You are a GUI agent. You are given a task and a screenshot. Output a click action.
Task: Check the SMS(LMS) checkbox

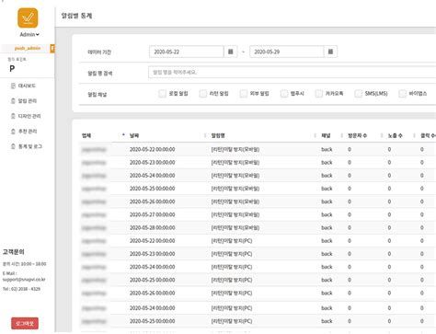(358, 93)
